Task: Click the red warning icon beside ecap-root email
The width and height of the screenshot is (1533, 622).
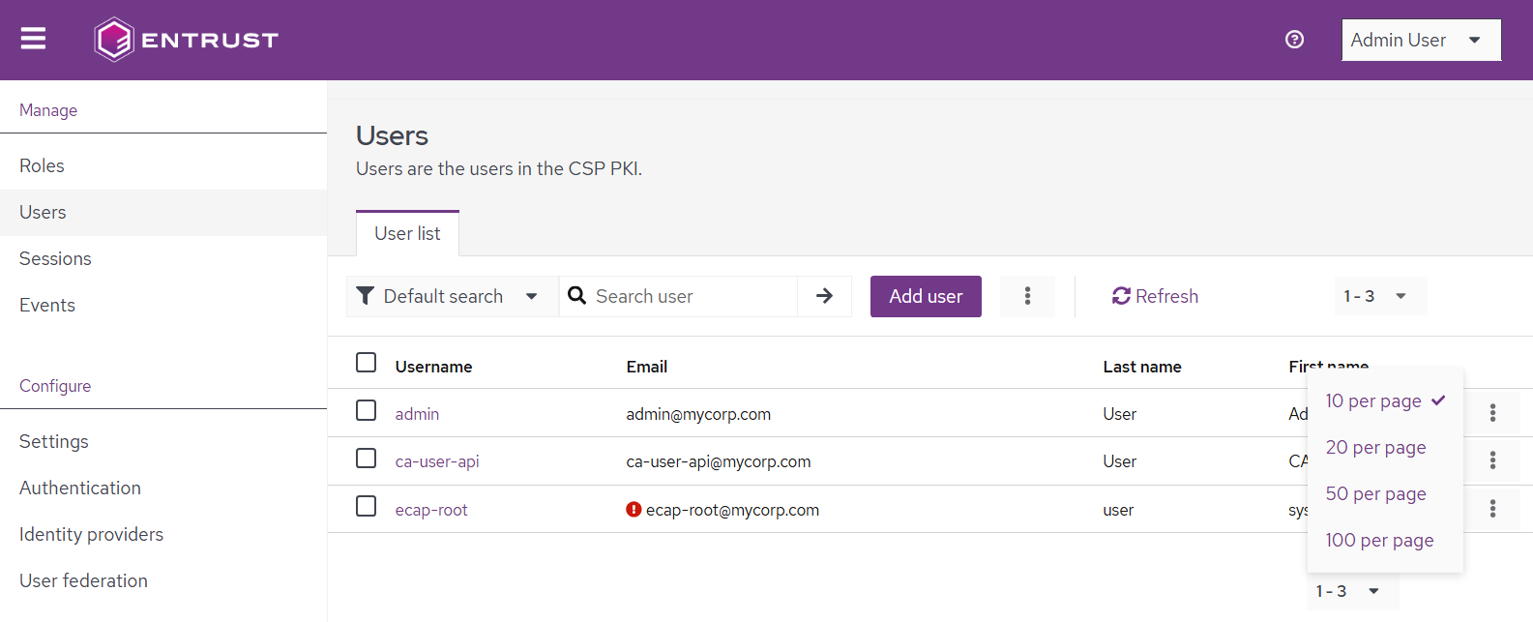Action: coord(634,510)
